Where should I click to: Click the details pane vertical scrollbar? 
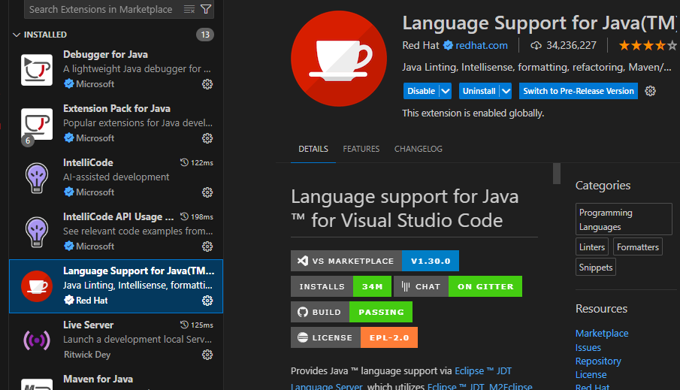pyautogui.click(x=557, y=174)
